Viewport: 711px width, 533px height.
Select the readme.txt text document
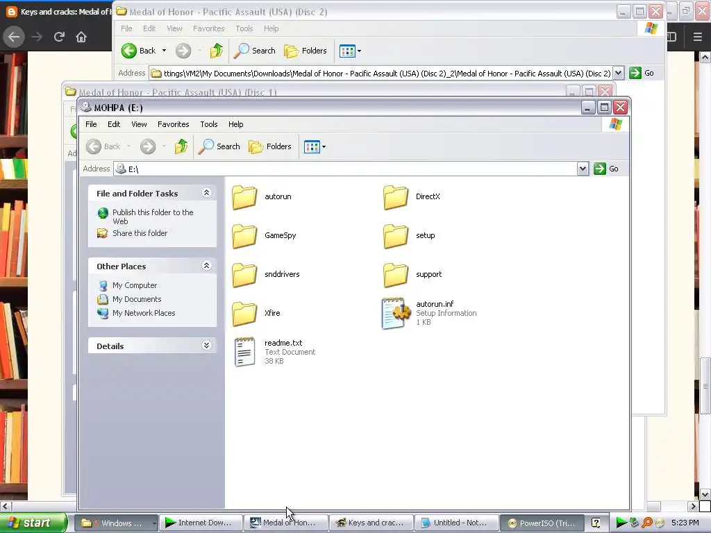coord(275,352)
